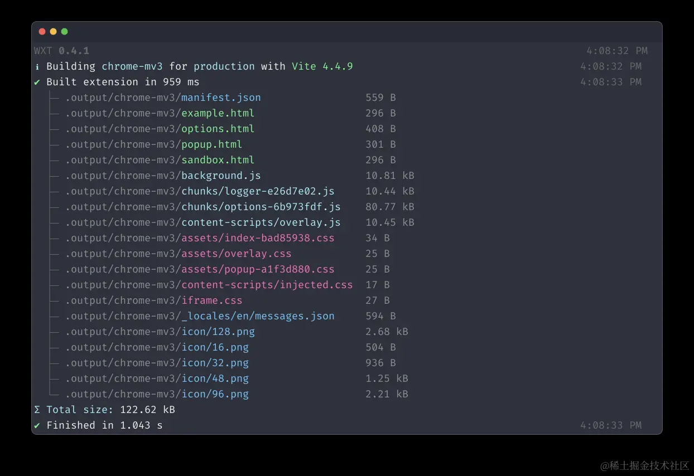Click the checkmark before Finished in 1.043 s

[37, 425]
